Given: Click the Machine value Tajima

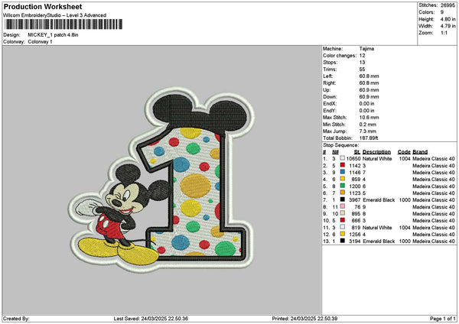Looking at the screenshot, I should [x=366, y=49].
